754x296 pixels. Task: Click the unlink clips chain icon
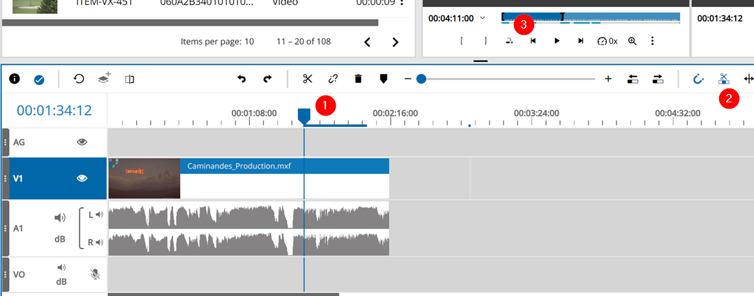pos(333,79)
